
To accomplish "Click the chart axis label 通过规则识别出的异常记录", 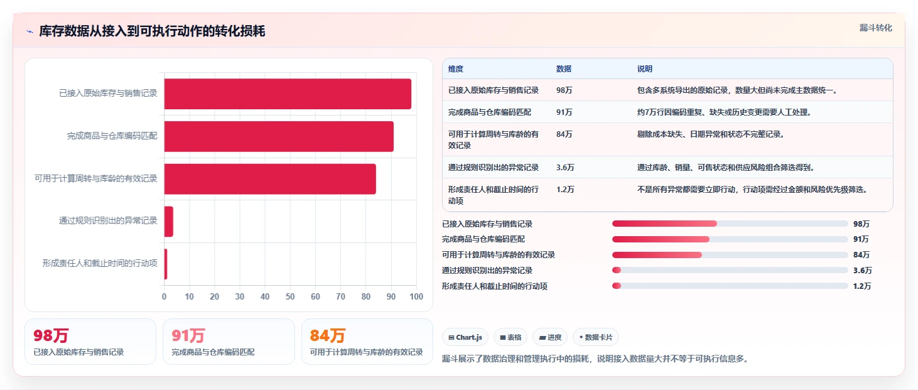I will click(x=108, y=222).
